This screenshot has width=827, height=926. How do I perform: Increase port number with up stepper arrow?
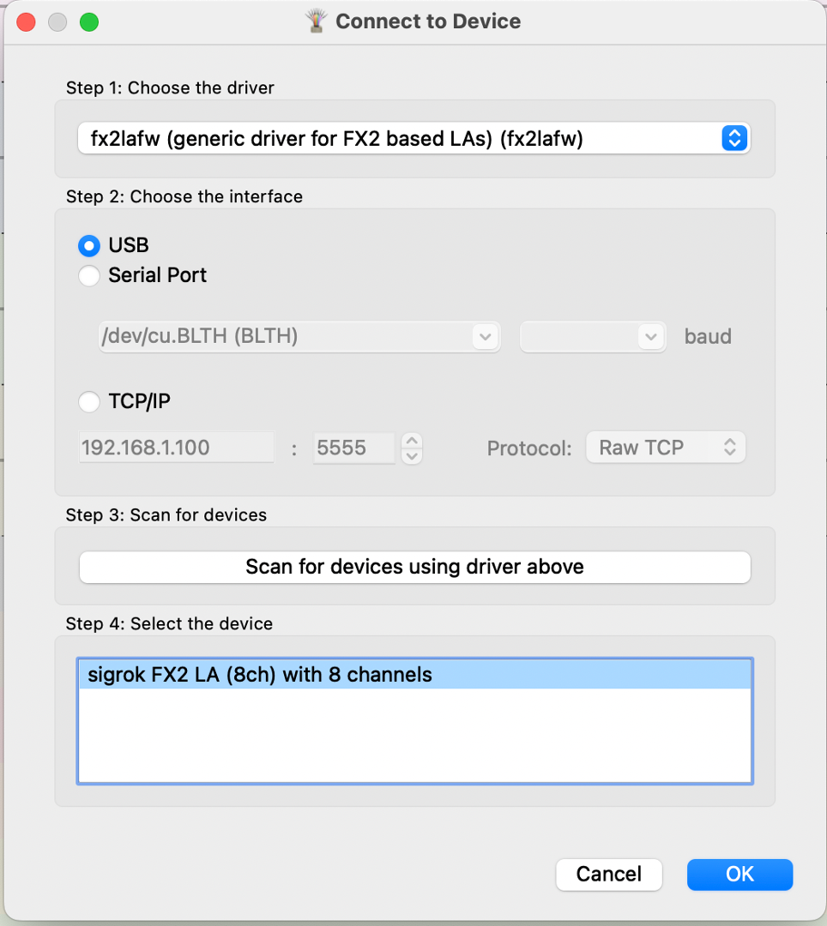(x=413, y=441)
